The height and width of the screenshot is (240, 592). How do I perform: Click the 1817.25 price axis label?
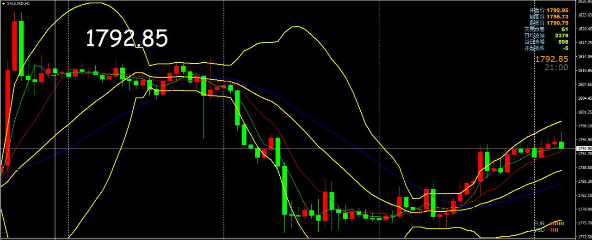click(x=584, y=43)
